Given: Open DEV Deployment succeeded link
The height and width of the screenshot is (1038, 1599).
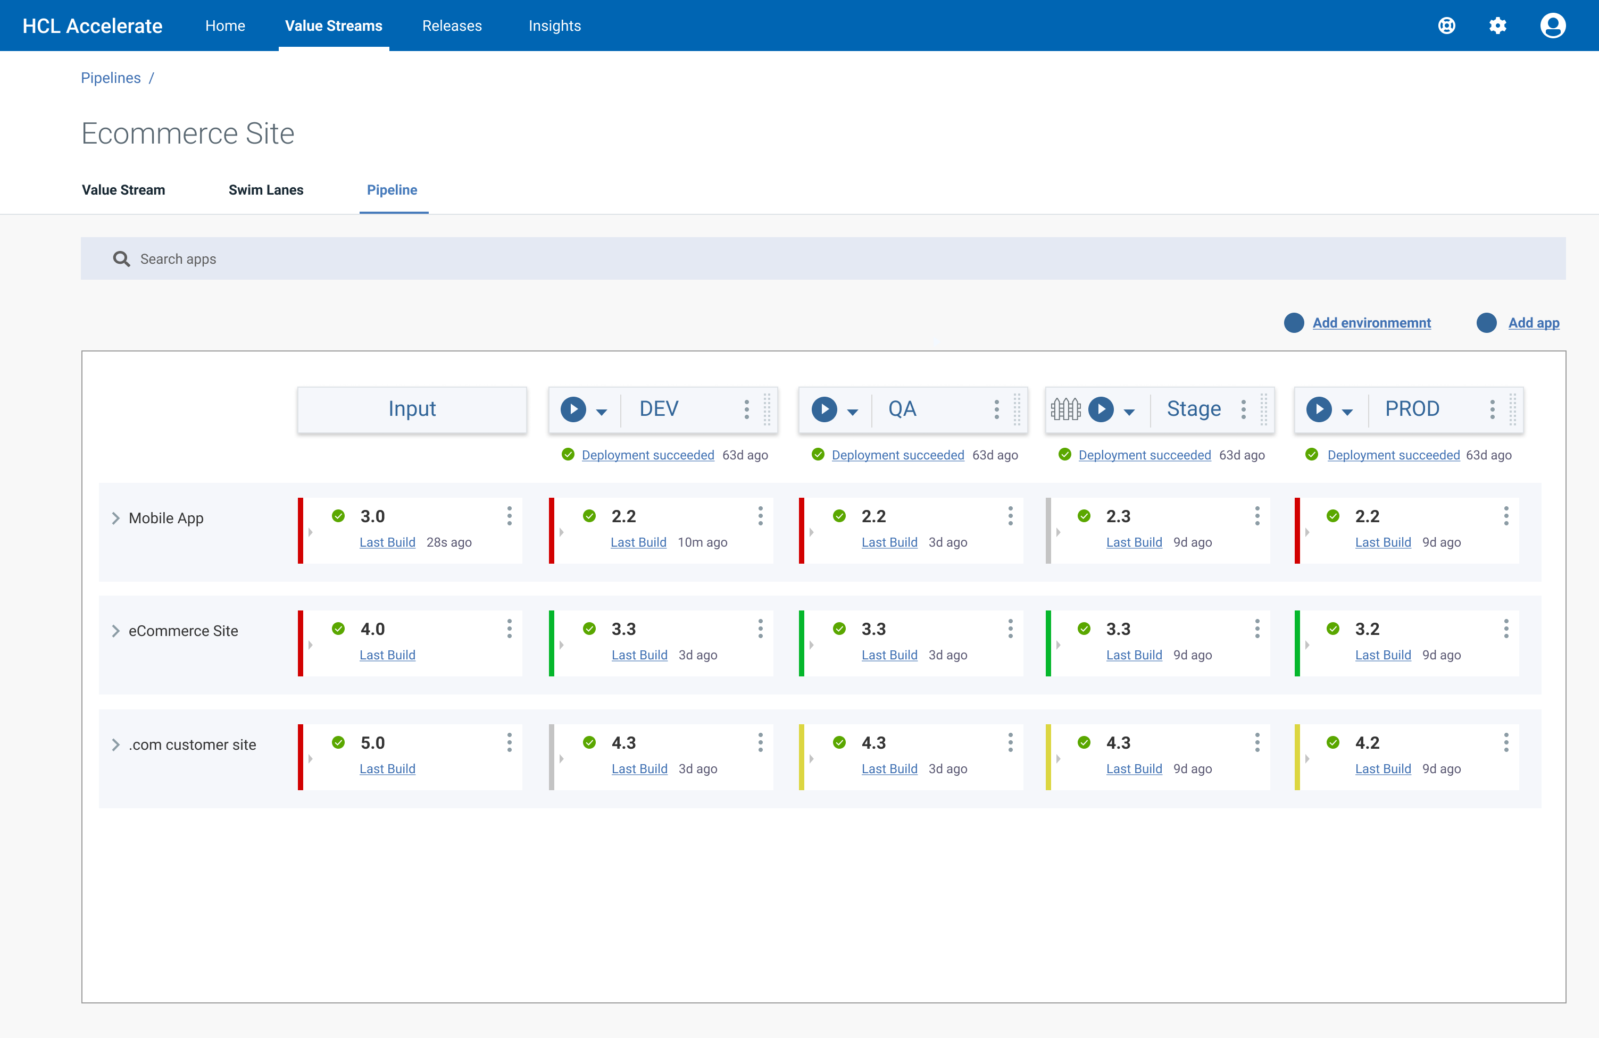Looking at the screenshot, I should pos(648,455).
